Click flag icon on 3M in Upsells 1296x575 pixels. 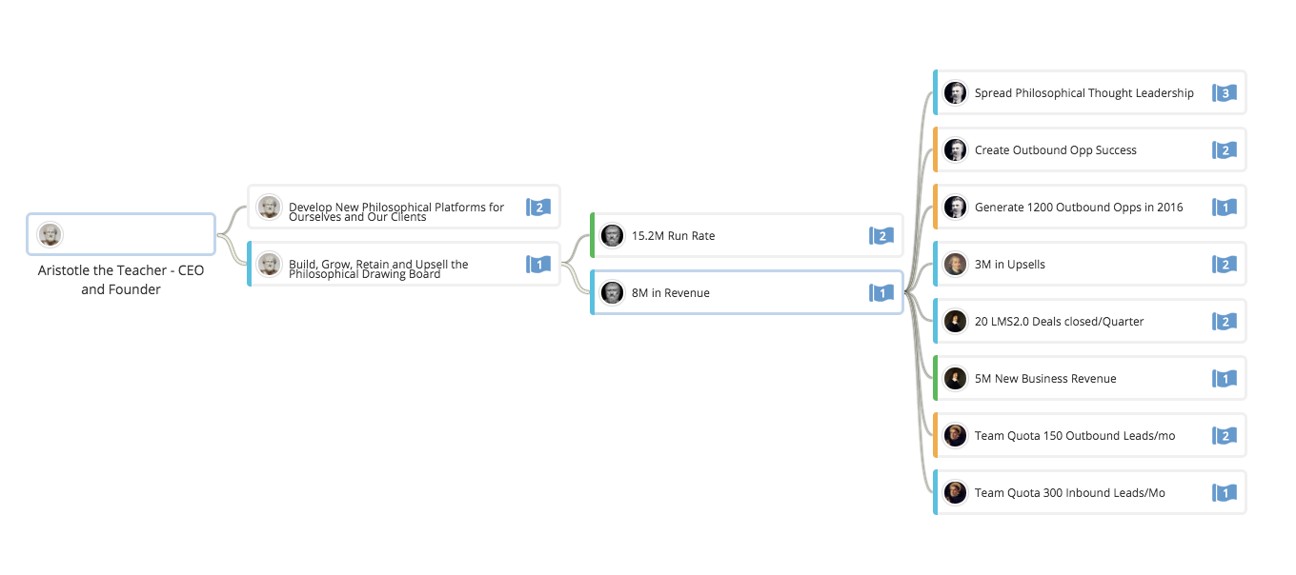[x=1224, y=265]
